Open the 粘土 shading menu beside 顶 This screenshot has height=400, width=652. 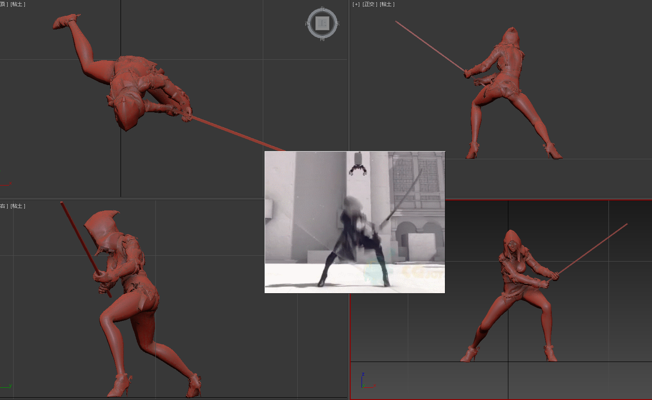click(18, 5)
